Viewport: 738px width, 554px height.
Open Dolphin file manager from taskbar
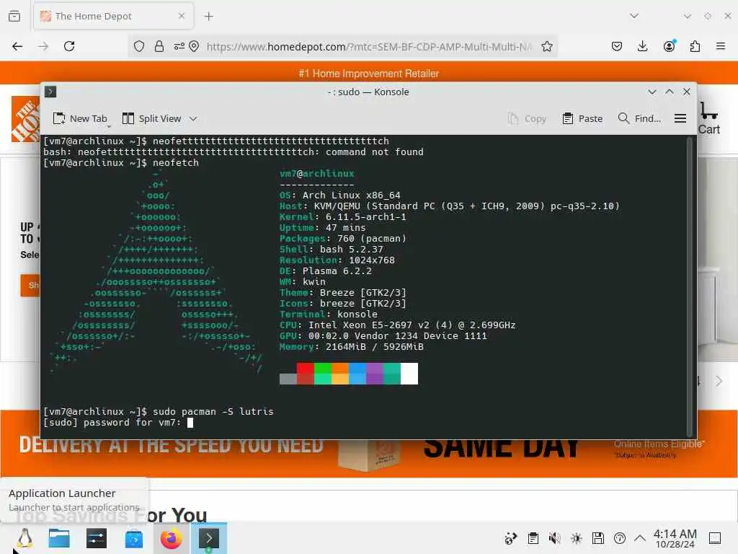point(59,538)
